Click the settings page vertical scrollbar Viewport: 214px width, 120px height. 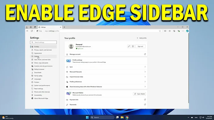(x=188, y=68)
